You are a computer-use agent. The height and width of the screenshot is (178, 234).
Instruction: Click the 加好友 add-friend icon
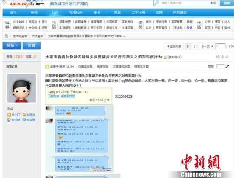(x=24, y=115)
